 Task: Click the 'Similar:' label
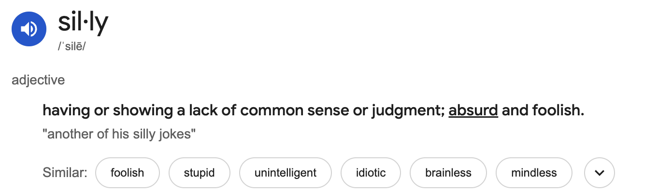pos(65,173)
